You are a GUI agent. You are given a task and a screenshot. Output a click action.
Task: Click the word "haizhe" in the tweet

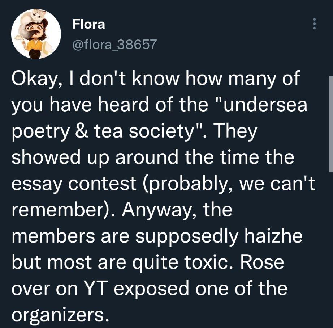click(273, 236)
